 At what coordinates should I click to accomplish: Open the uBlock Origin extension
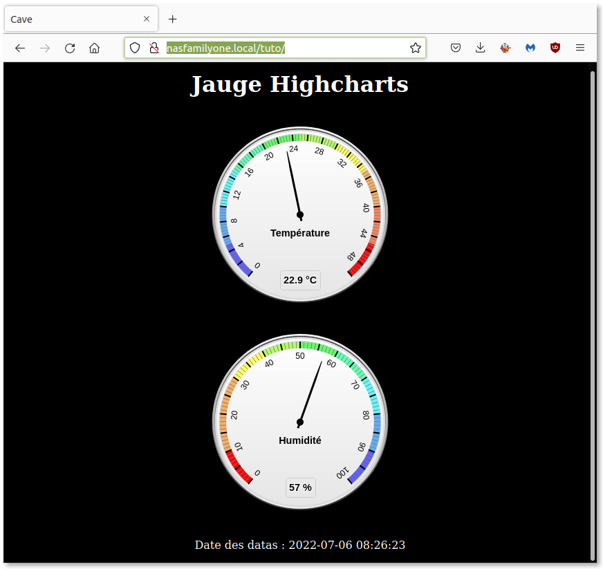click(555, 48)
